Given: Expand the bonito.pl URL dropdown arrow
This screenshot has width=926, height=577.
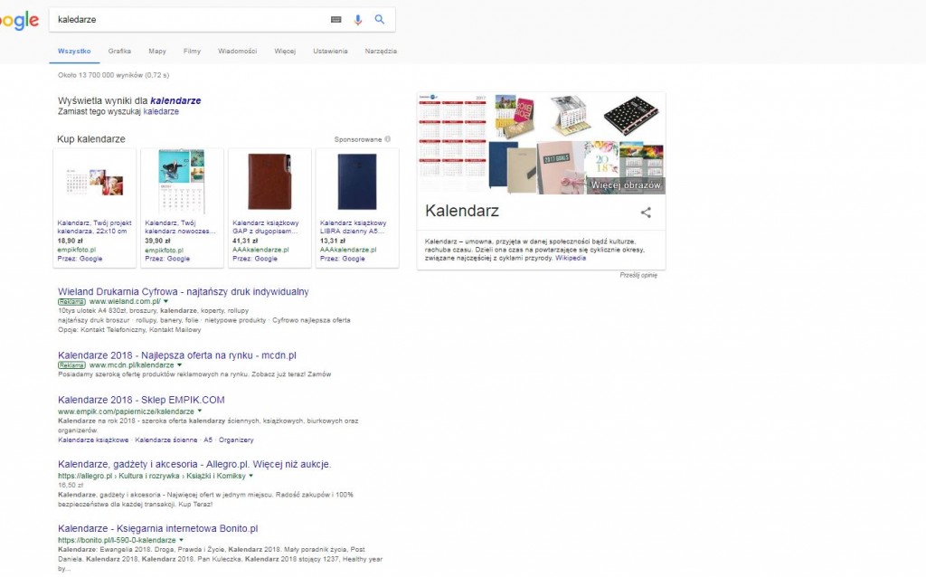Looking at the screenshot, I should point(181,540).
